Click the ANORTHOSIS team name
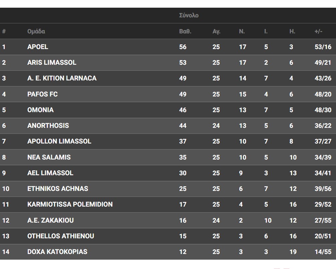This screenshot has height=269, width=336. (x=48, y=125)
